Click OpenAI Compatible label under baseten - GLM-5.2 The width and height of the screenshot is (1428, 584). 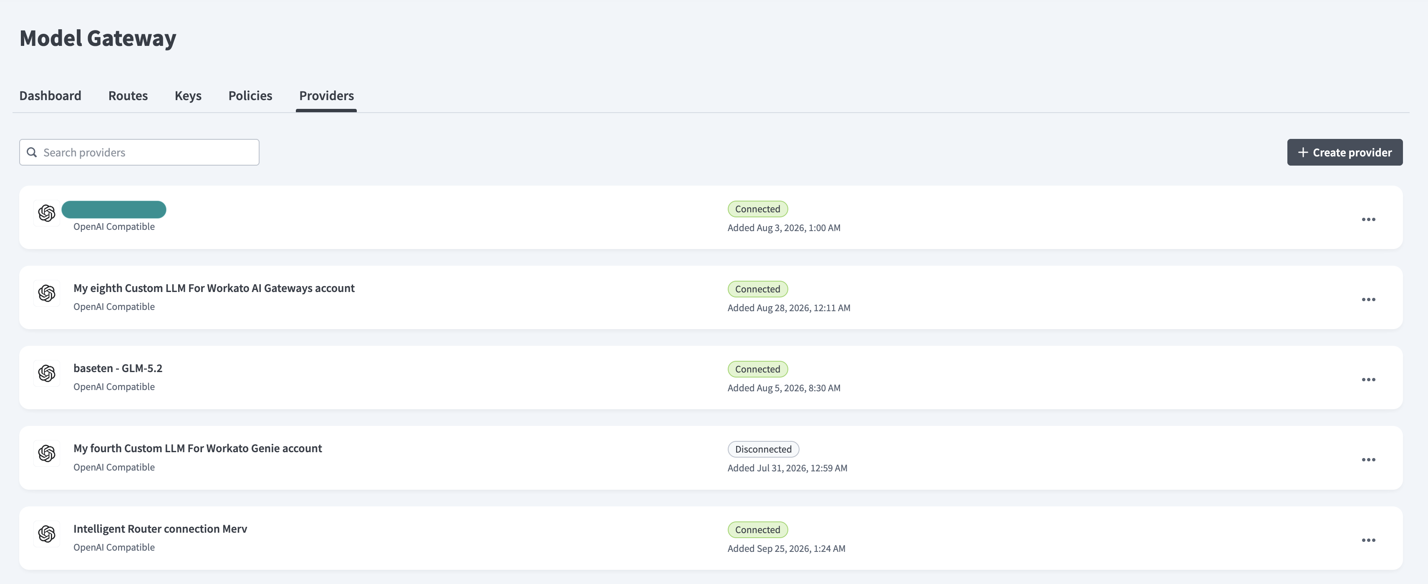114,387
